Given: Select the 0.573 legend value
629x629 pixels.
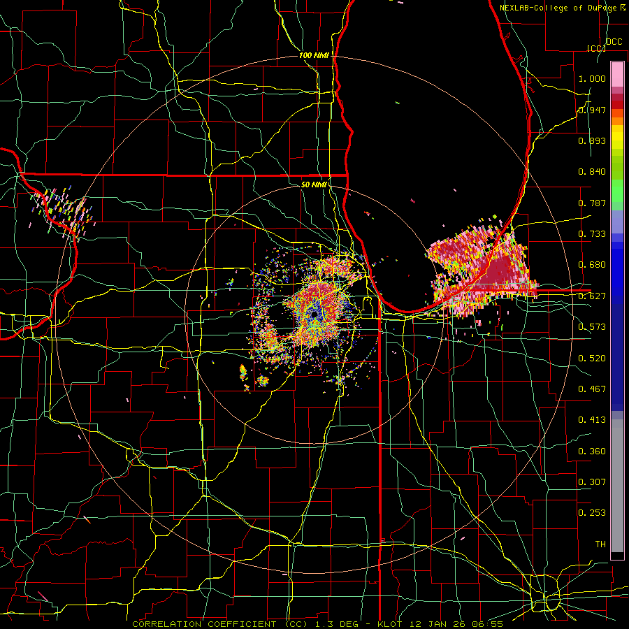Looking at the screenshot, I should point(592,327).
